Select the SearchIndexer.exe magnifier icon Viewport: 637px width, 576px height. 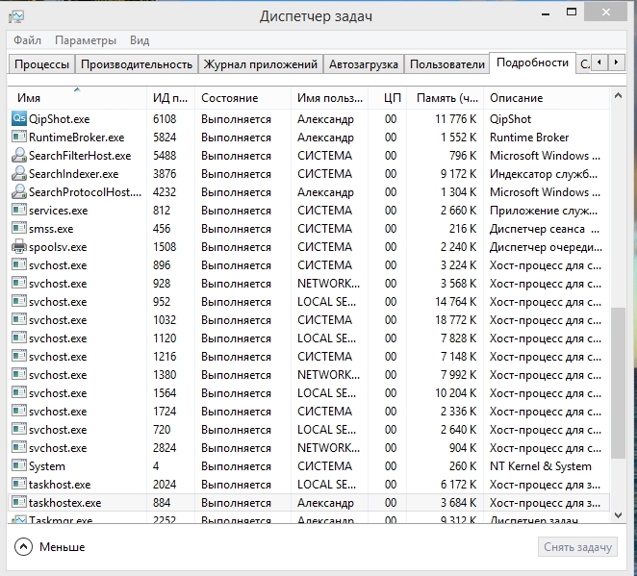click(x=19, y=174)
